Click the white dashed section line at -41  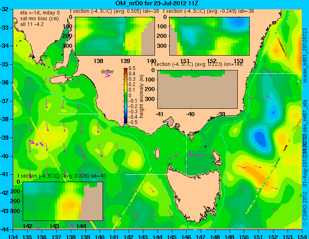(x=147, y=174)
